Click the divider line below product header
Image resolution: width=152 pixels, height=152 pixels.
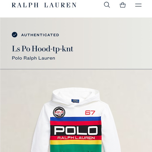pyautogui.click(x=76, y=69)
